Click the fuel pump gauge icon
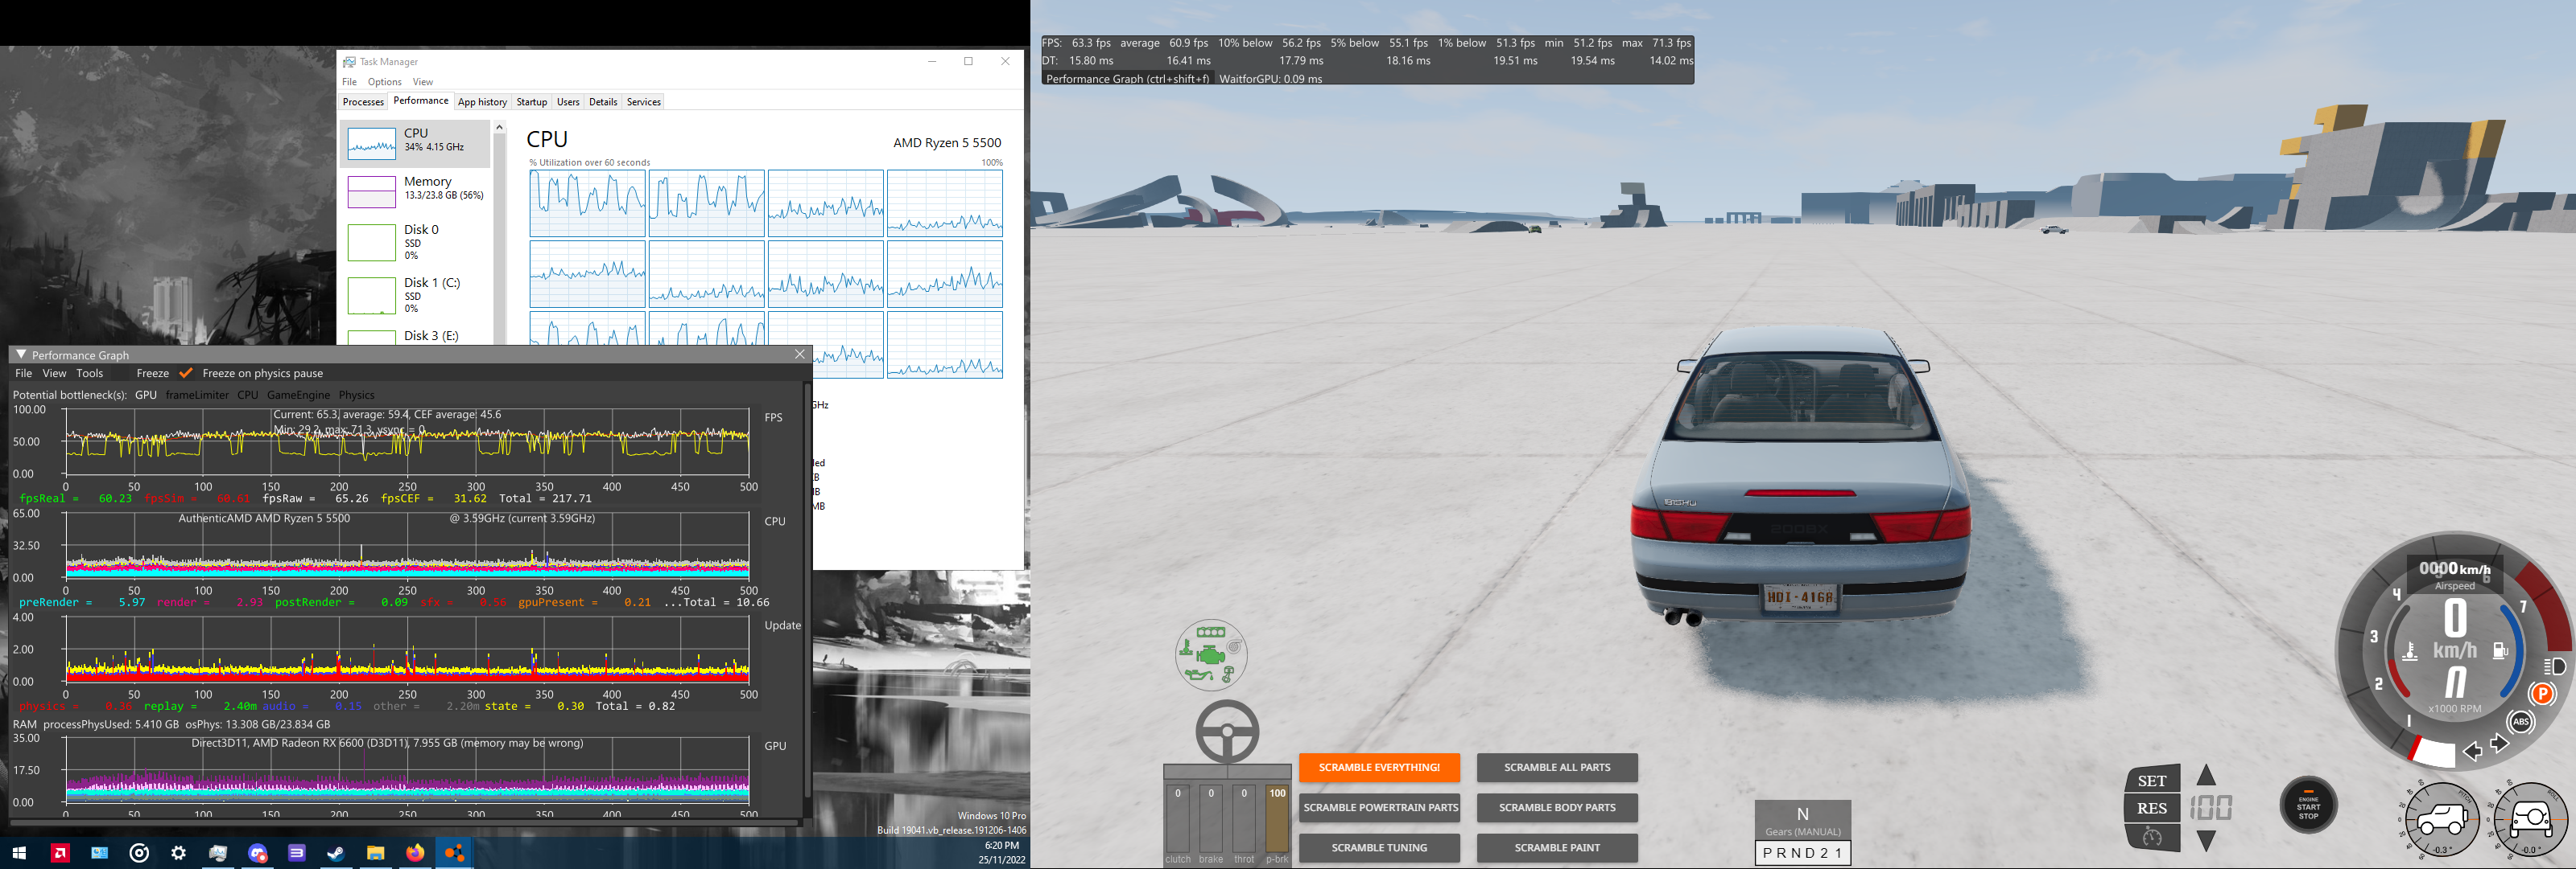 (2500, 651)
